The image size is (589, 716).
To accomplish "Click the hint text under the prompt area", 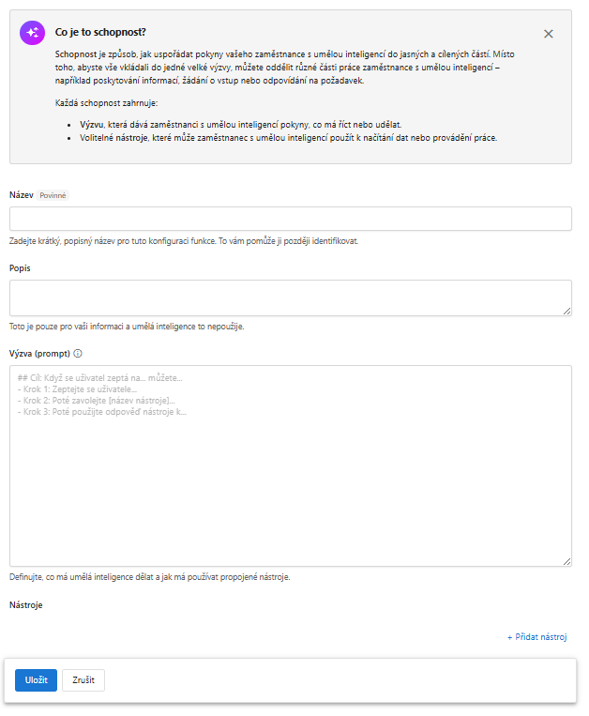I will [x=149, y=576].
